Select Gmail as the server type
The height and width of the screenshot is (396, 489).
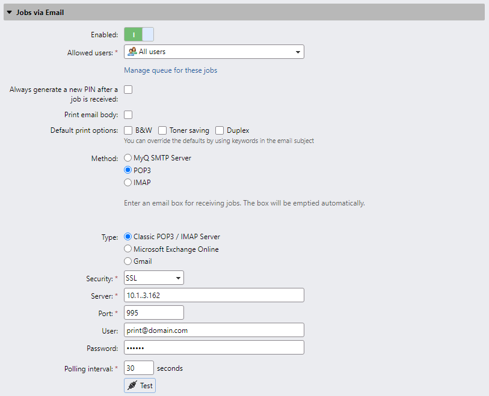pos(127,261)
